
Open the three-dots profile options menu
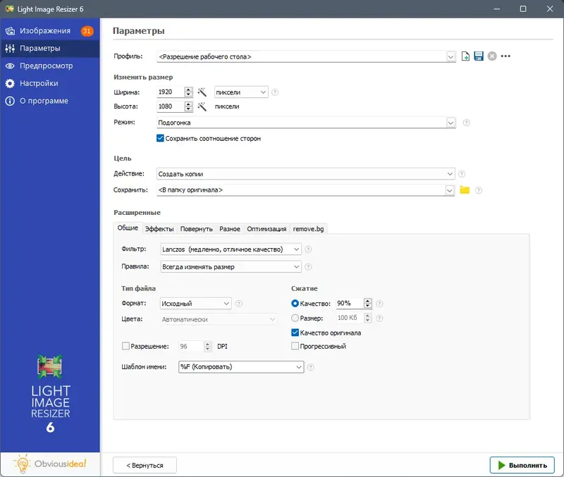pyautogui.click(x=505, y=56)
